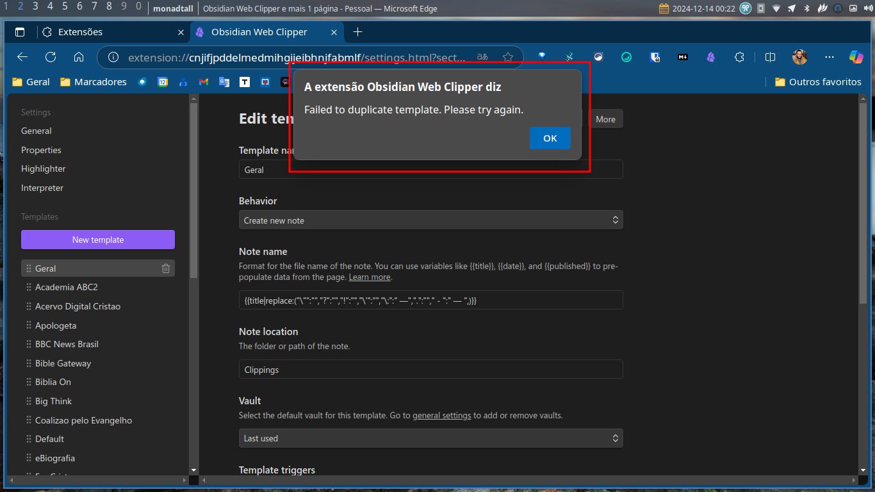The height and width of the screenshot is (492, 875).
Task: Open the browser profile avatar
Action: tap(799, 57)
